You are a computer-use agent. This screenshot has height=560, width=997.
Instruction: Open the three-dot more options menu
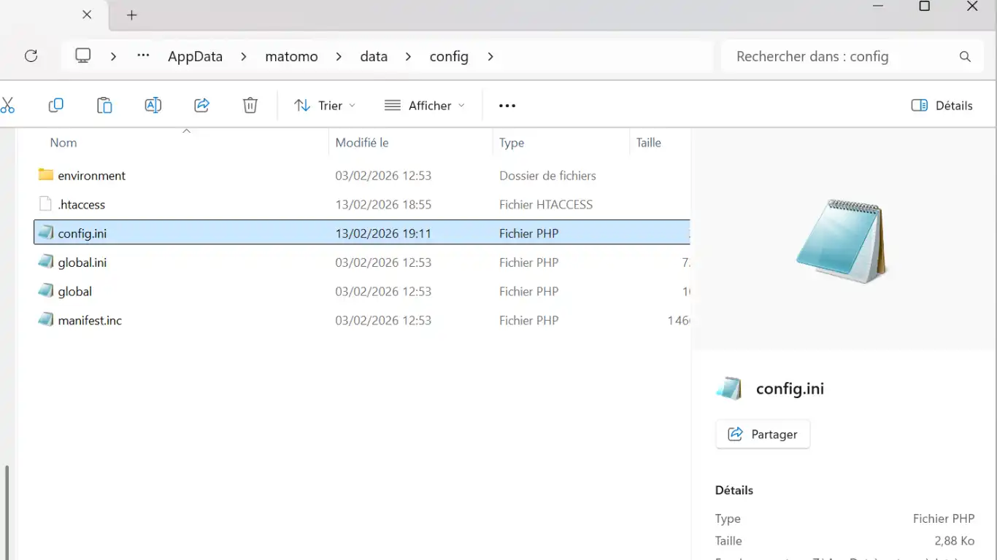507,106
